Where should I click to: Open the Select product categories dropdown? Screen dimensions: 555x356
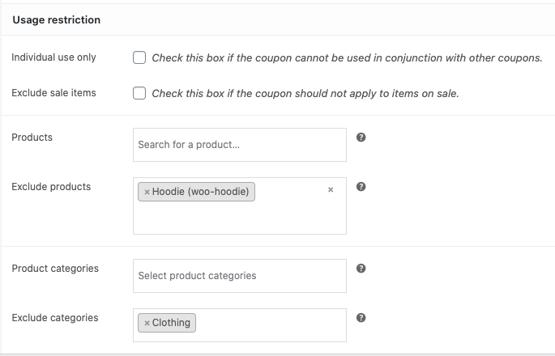239,276
